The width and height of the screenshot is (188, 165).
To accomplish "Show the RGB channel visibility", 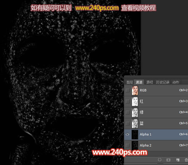I will click(x=127, y=90).
